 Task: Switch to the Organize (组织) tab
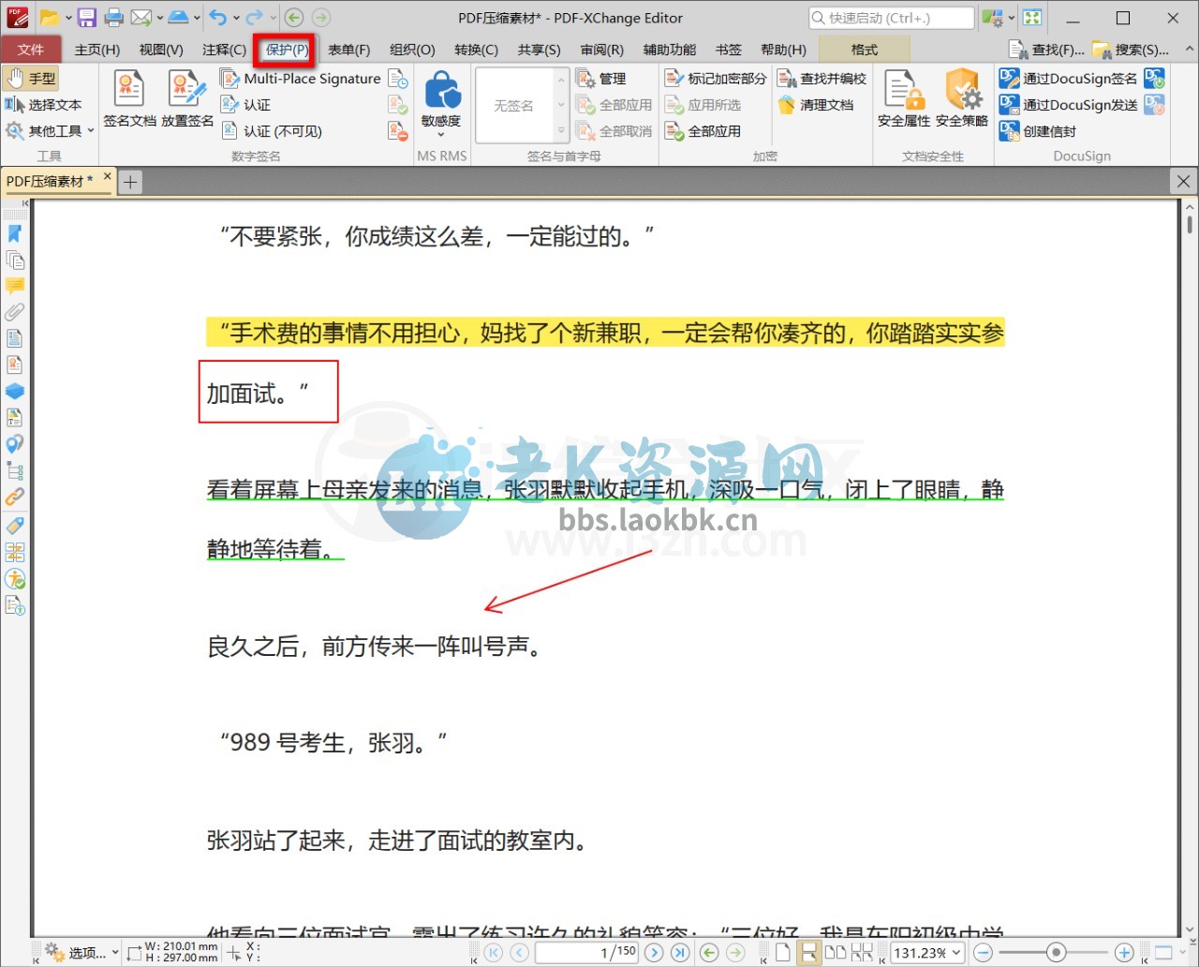tap(412, 50)
